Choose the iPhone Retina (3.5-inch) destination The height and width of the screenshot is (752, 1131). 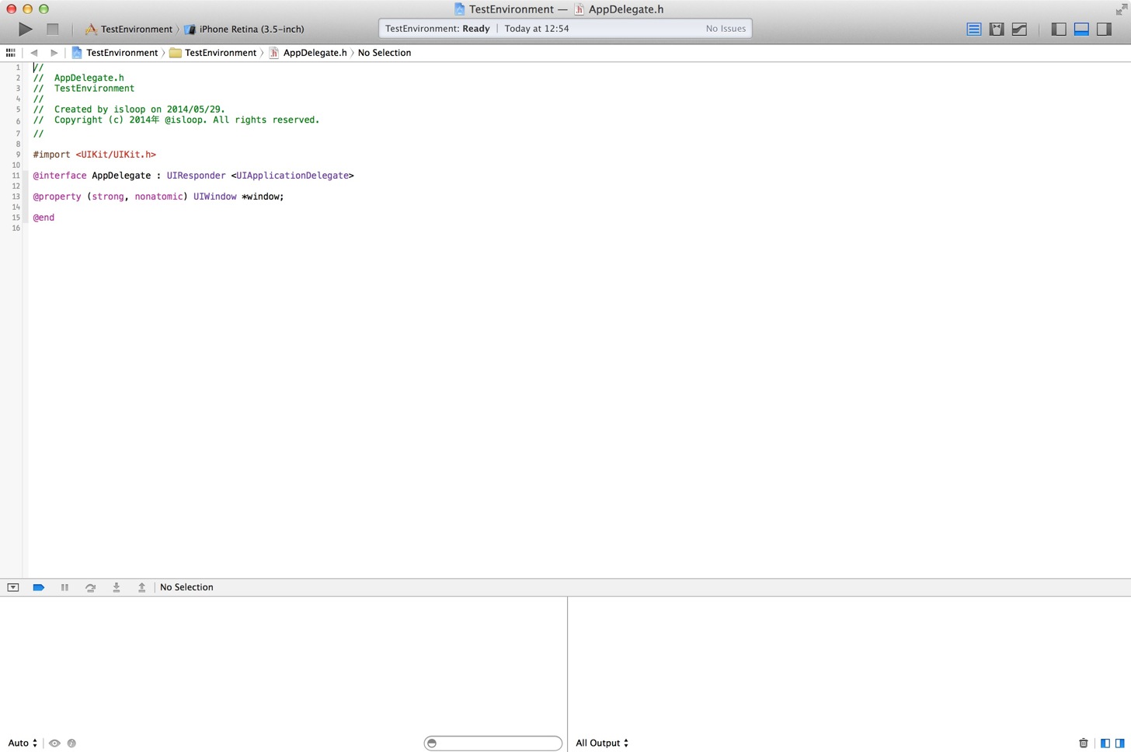244,29
